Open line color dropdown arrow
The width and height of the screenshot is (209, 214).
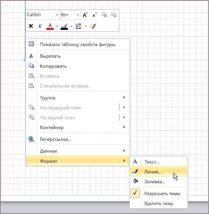coord(71,26)
